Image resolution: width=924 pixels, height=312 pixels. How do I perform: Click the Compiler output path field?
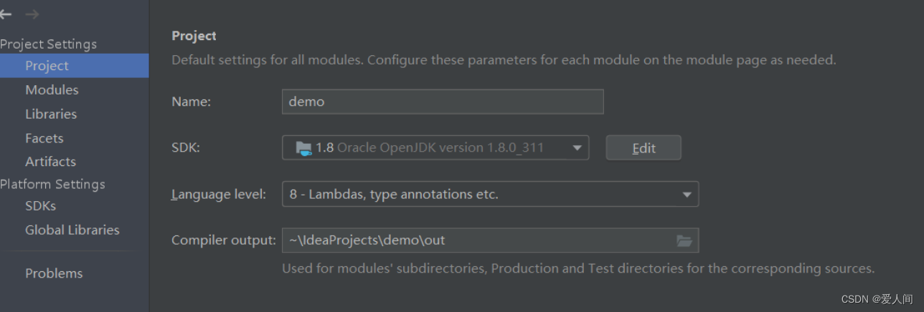473,240
